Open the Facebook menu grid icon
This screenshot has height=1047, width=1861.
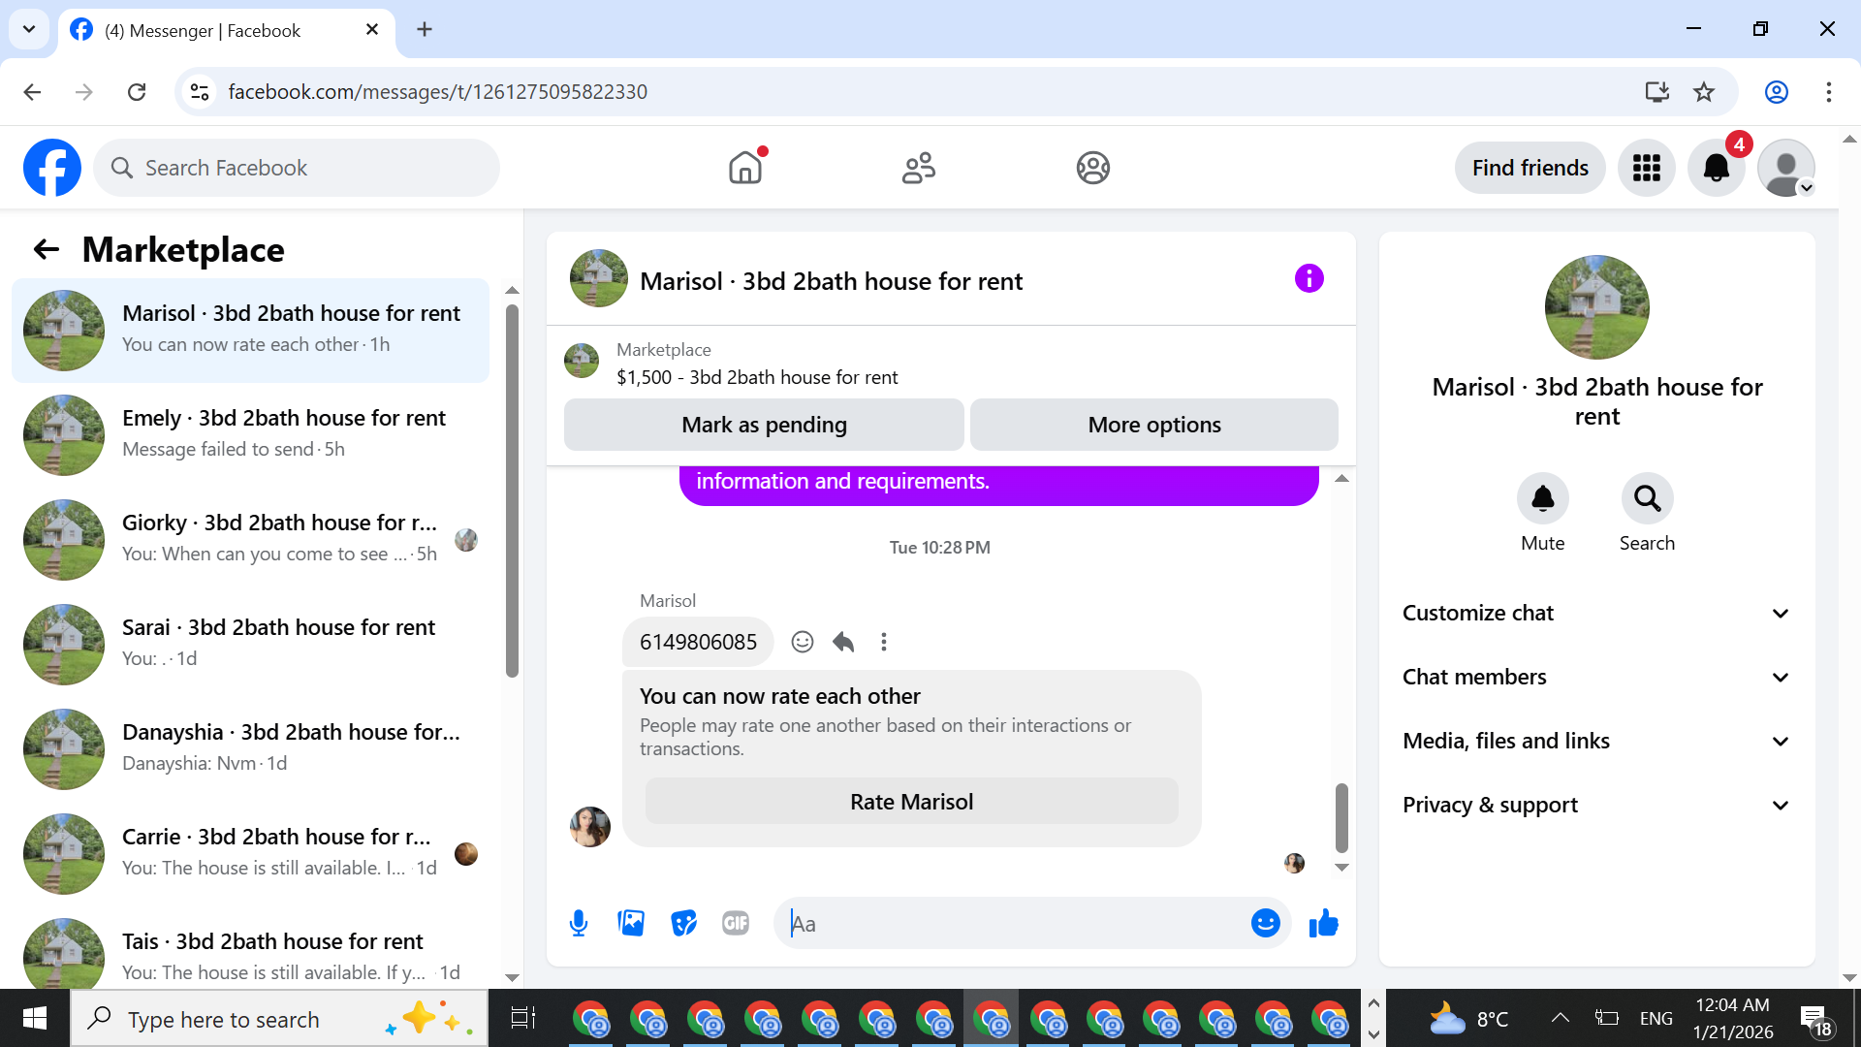(1647, 168)
